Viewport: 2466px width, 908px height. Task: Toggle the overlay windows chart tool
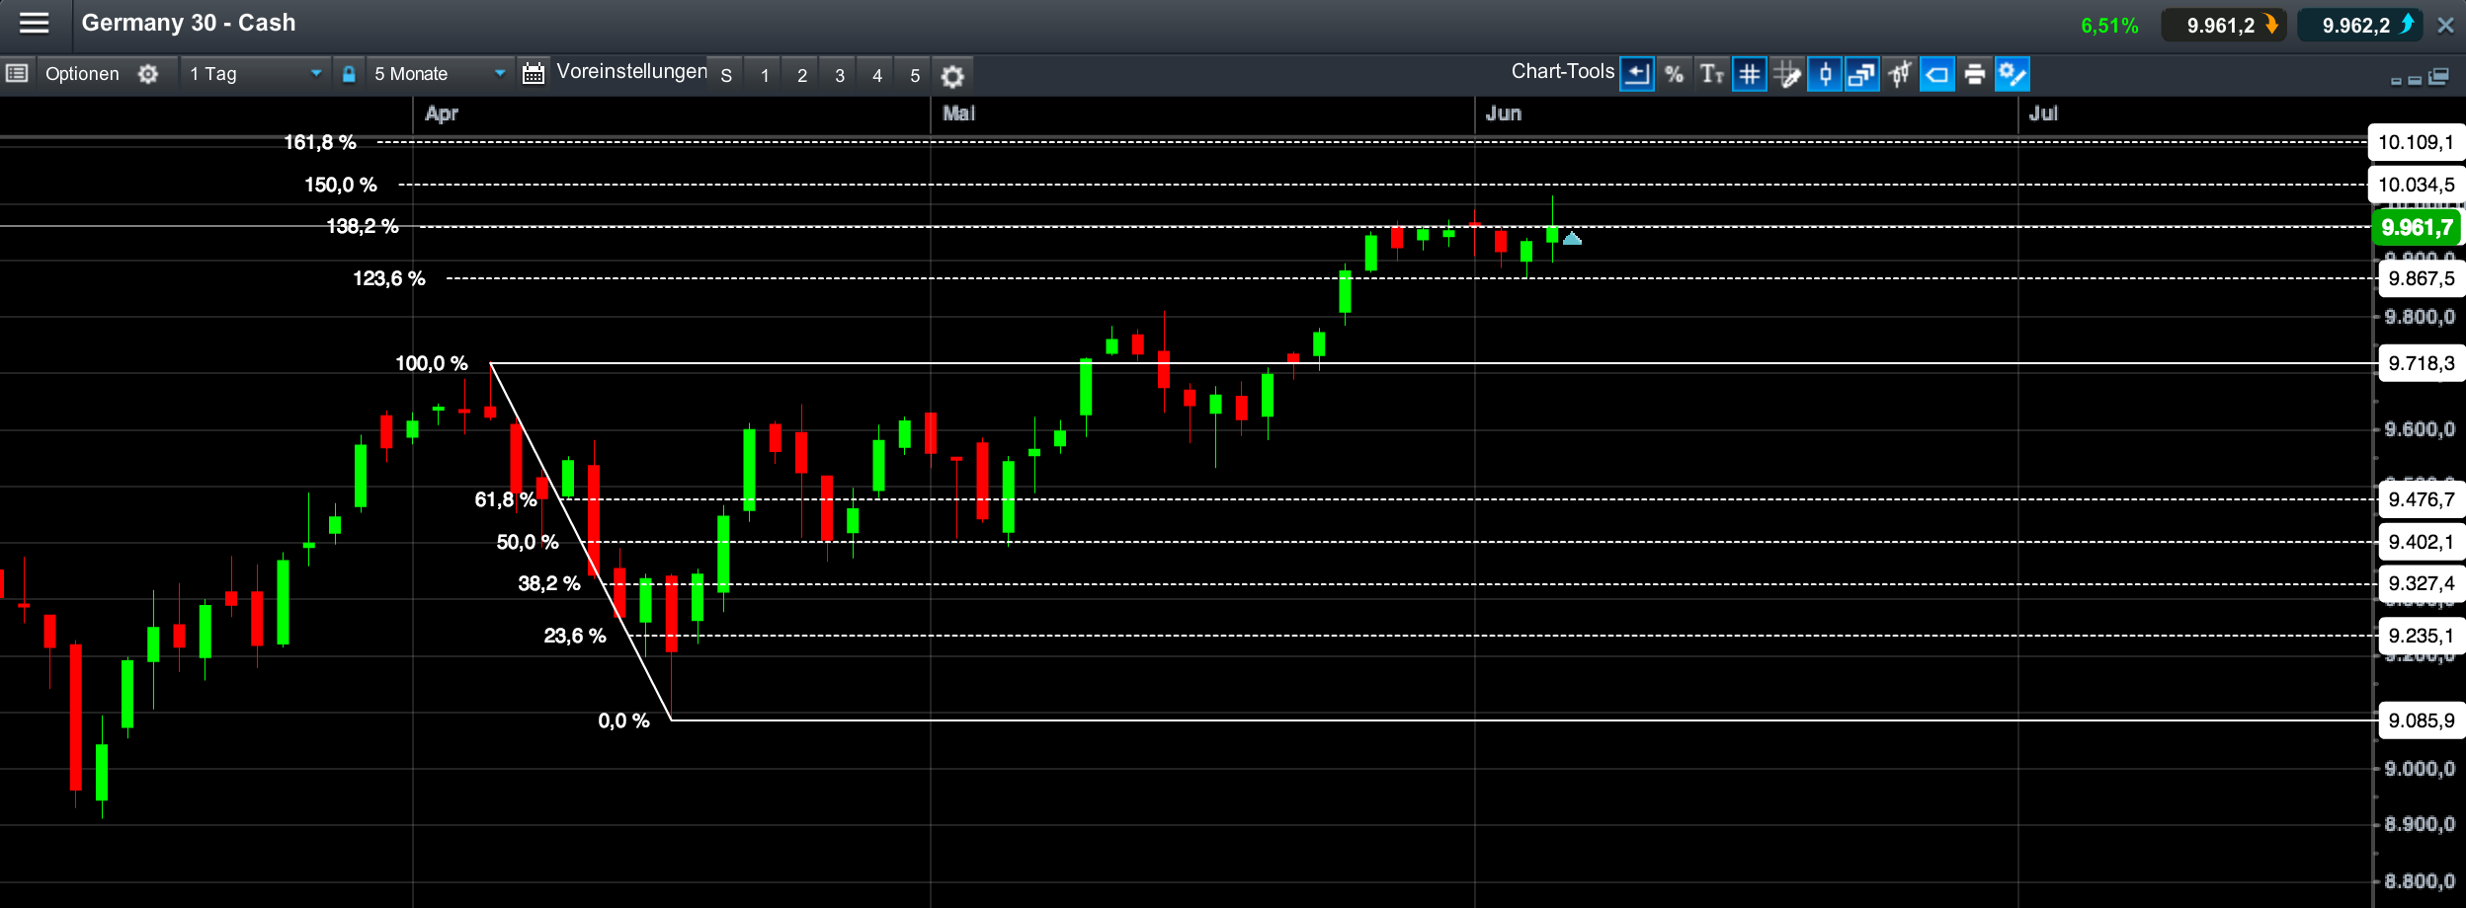1861,74
